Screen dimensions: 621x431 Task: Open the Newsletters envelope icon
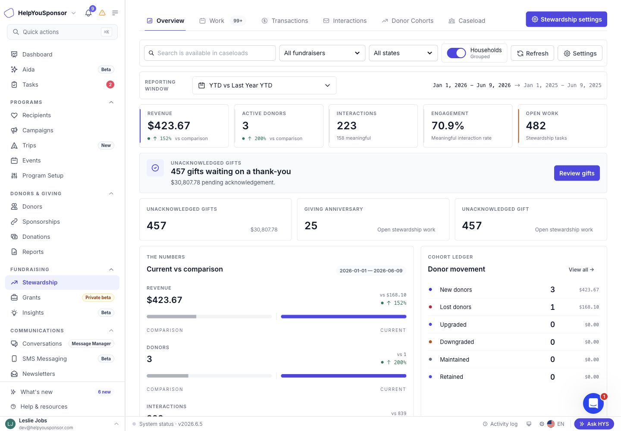click(x=14, y=374)
